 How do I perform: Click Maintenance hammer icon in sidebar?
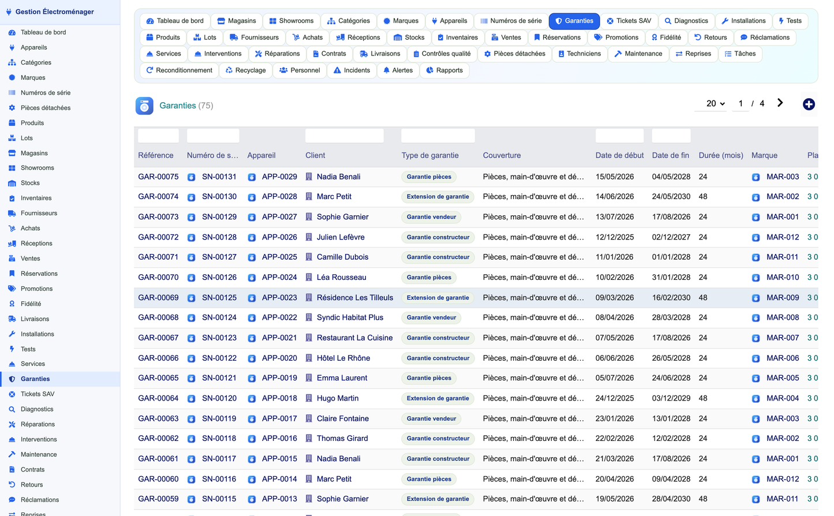point(12,454)
